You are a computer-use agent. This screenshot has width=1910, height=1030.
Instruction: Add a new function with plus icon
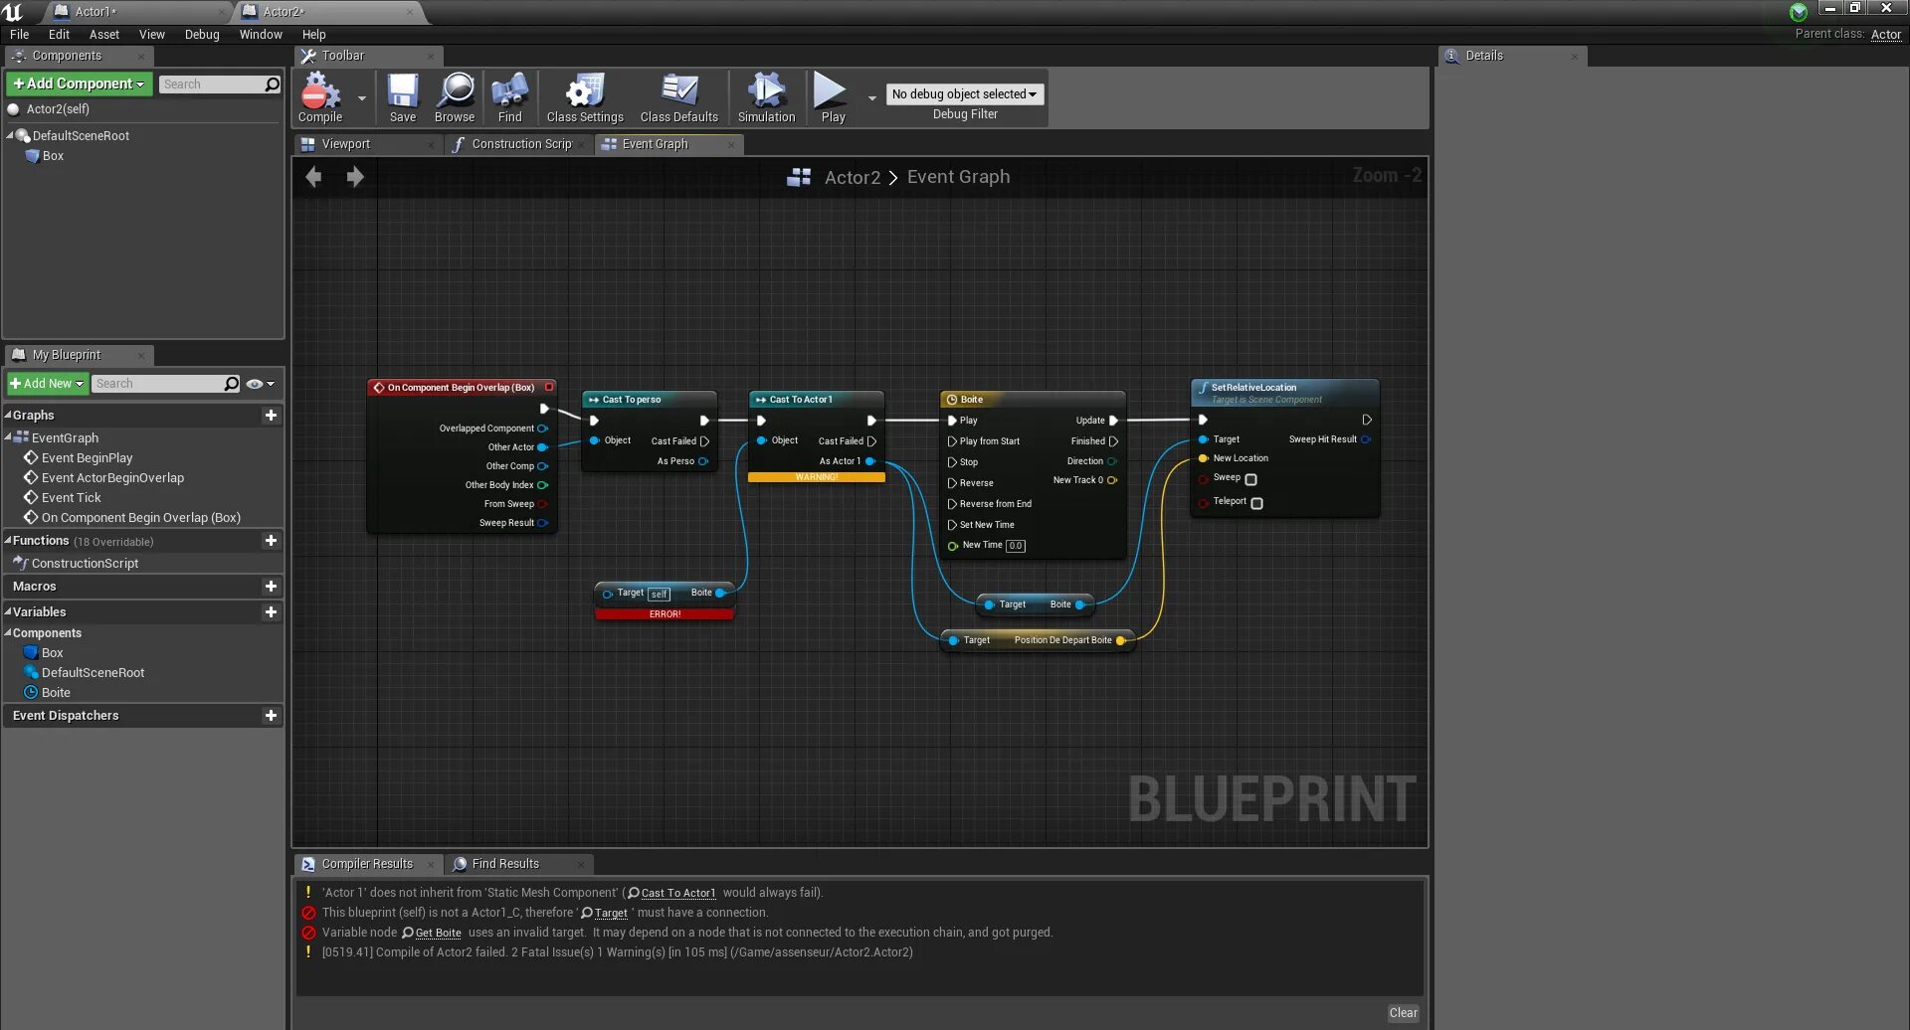pyautogui.click(x=271, y=541)
